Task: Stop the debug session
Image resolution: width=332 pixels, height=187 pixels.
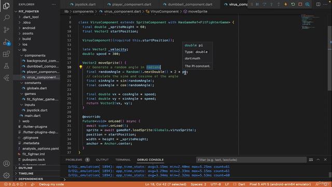Action: coord(300,4)
